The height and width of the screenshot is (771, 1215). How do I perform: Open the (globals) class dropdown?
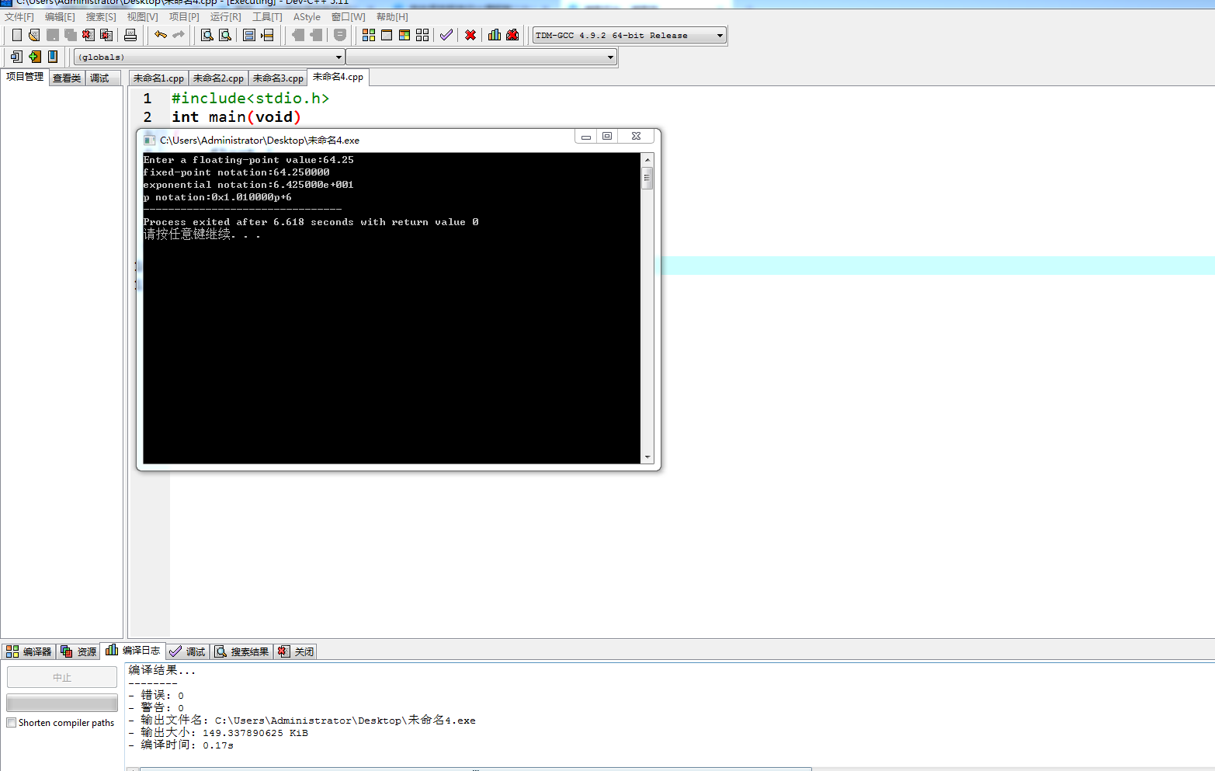(209, 57)
